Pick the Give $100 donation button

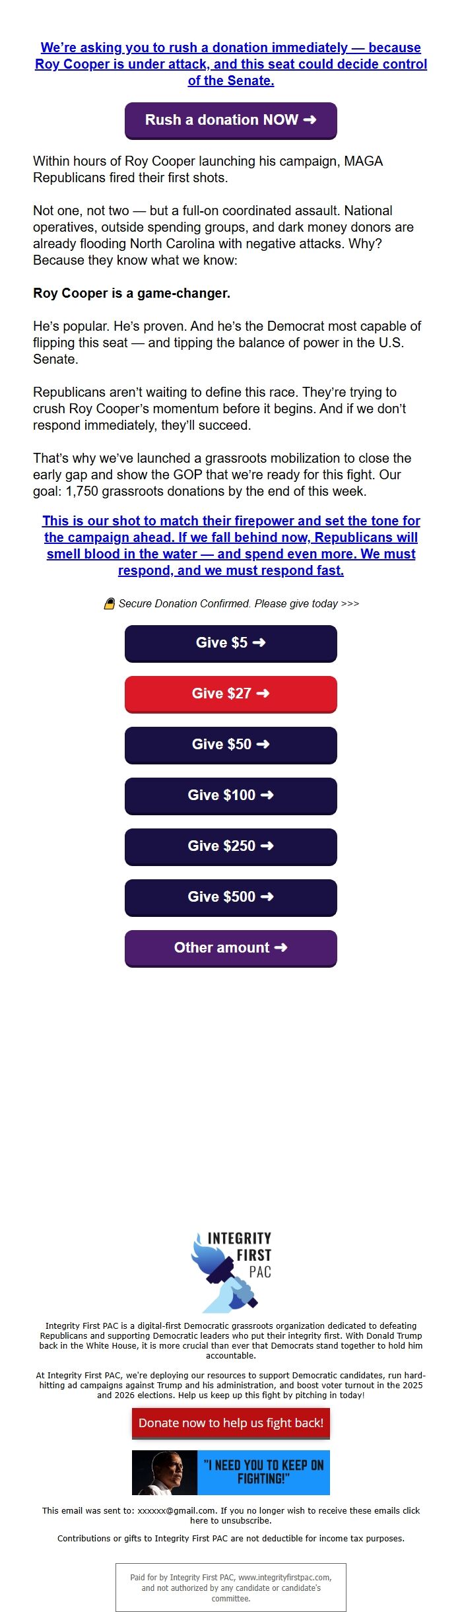[230, 795]
